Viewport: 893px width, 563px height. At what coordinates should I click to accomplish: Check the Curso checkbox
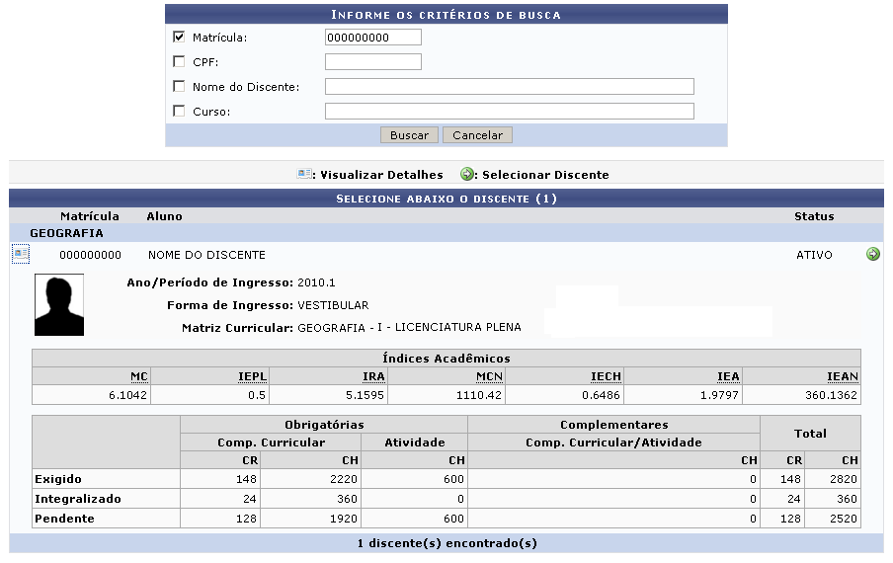tap(179, 111)
